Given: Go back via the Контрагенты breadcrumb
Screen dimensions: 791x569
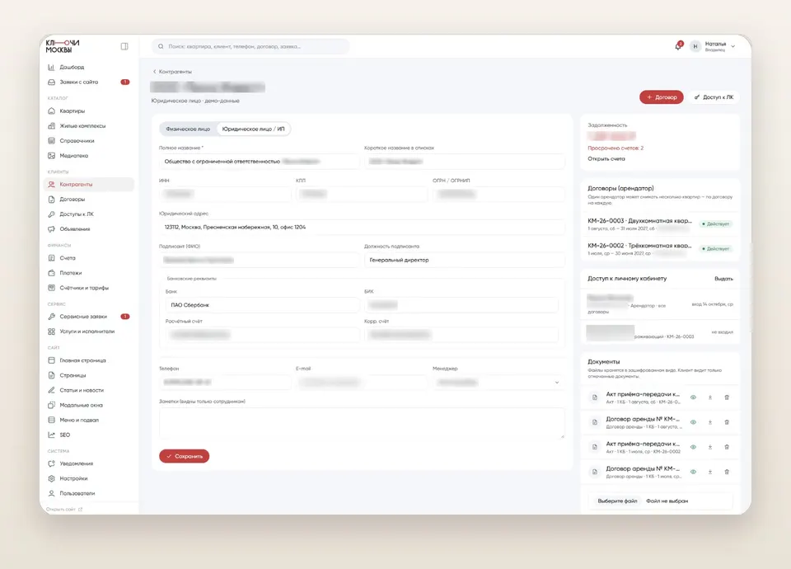Looking at the screenshot, I should tap(172, 72).
